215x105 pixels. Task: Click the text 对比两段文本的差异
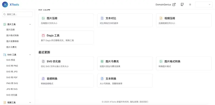tap(109, 23)
